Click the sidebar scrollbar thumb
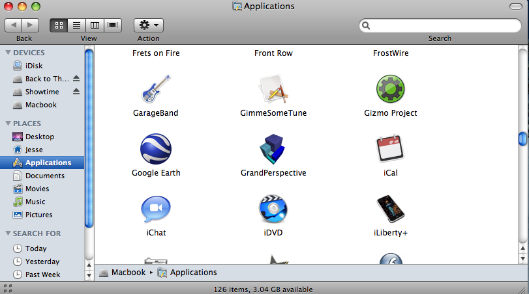Screen dimensions: 529x294 (89, 139)
